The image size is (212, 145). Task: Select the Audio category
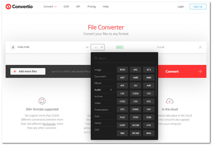(104, 90)
